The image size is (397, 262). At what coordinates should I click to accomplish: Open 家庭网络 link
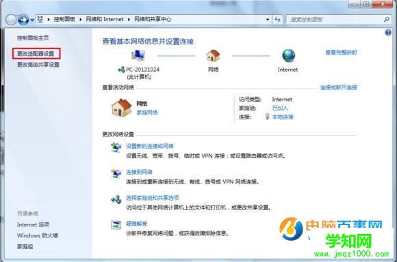[147, 113]
